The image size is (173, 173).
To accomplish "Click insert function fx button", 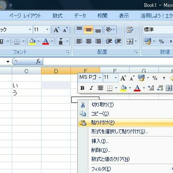I will pyautogui.click(x=38, y=61).
